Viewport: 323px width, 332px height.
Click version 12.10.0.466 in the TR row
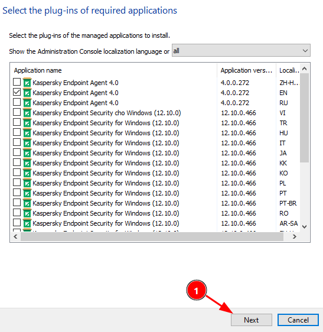(x=239, y=123)
